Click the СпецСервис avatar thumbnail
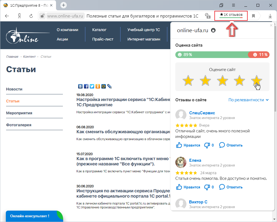277x222 pixels. point(181,115)
